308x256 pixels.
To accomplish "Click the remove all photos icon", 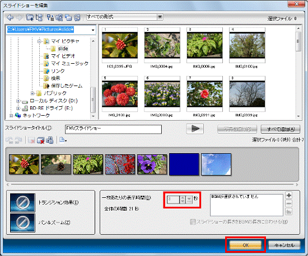I will point(40,140).
